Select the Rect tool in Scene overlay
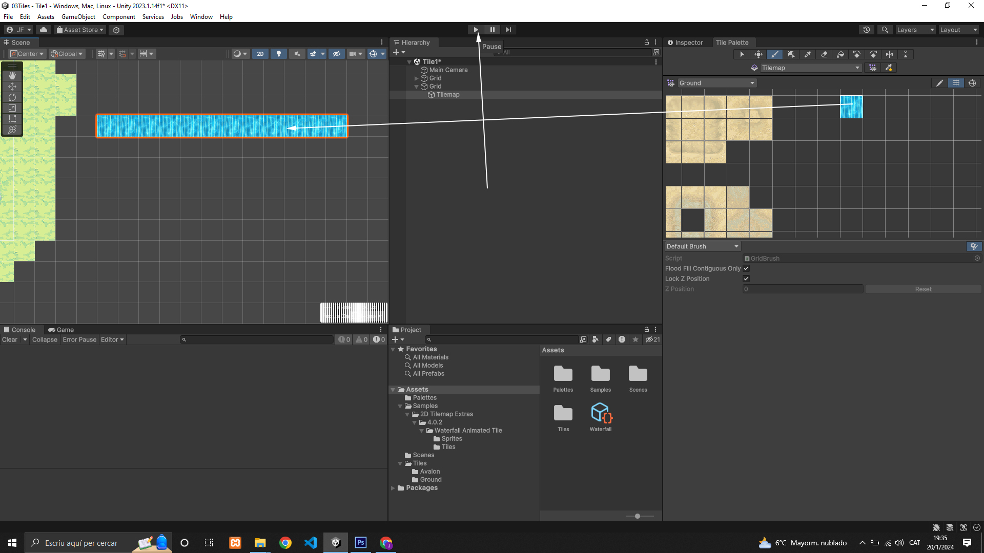 tap(12, 119)
